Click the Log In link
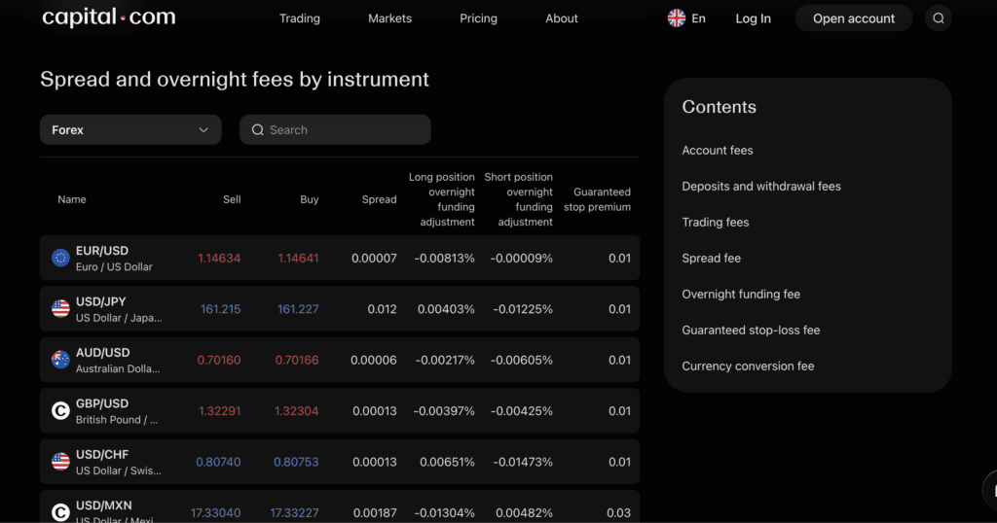The image size is (997, 523). coord(753,18)
